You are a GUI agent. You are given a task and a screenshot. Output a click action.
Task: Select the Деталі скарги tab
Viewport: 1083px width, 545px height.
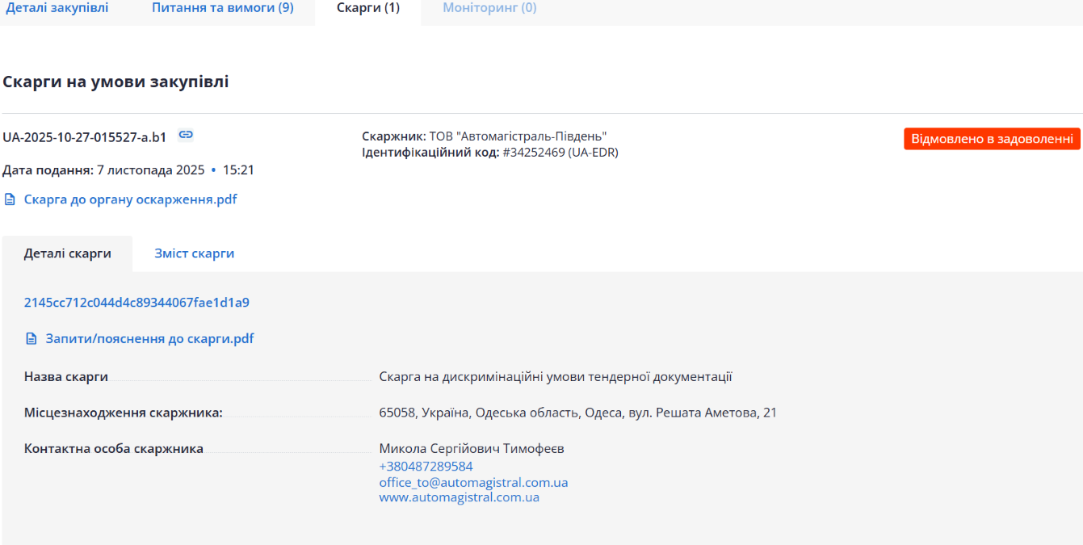click(x=68, y=254)
